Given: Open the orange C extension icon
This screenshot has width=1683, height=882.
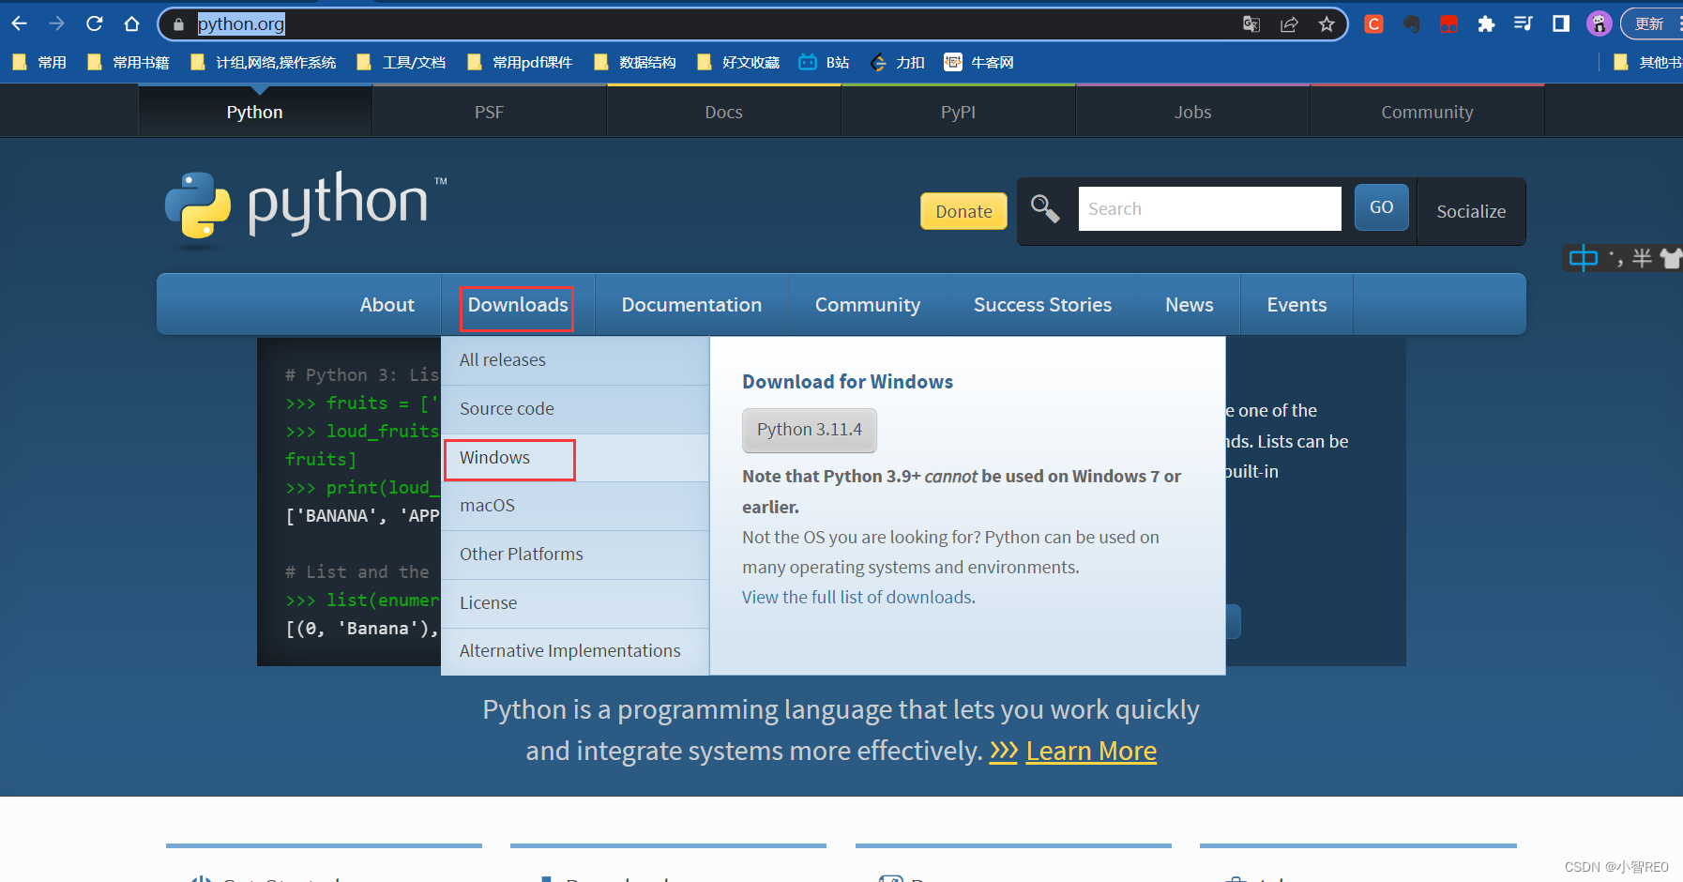Looking at the screenshot, I should (1373, 24).
